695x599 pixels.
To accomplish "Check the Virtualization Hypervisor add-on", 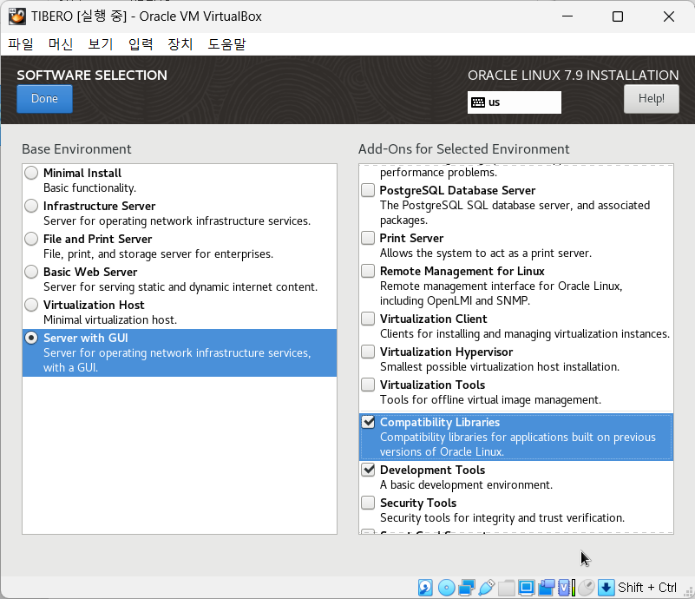I will 368,352.
